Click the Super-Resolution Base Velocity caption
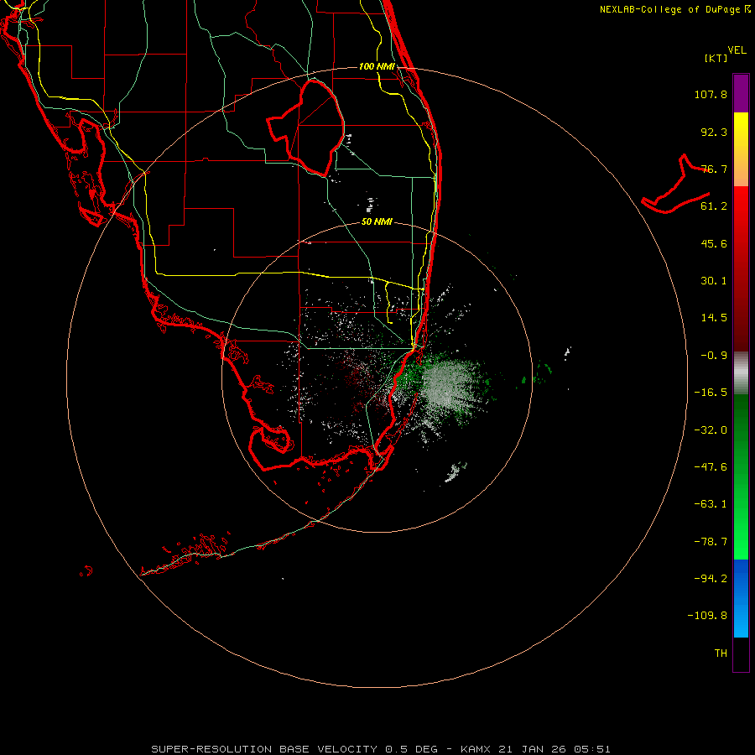 click(x=380, y=749)
